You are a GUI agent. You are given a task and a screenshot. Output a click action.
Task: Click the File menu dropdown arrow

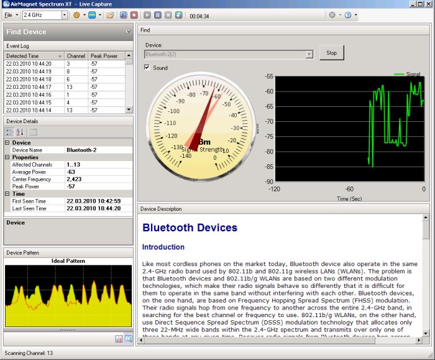point(17,15)
